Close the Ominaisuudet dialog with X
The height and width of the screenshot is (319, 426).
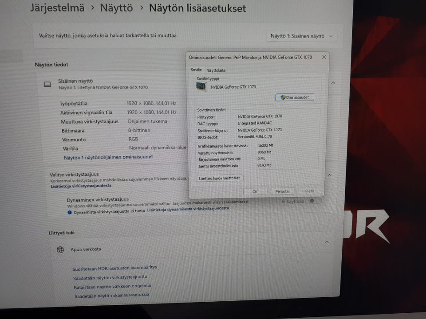324,57
